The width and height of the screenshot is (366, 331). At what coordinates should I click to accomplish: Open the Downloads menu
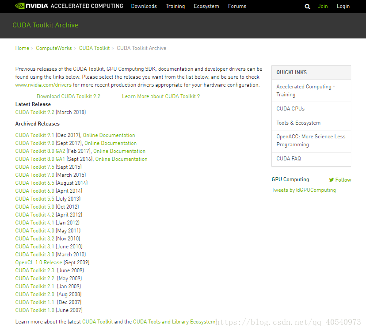coord(144,6)
